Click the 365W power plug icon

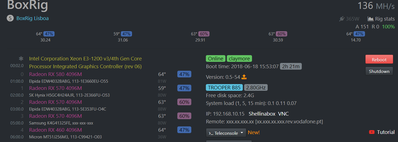click(x=342, y=19)
